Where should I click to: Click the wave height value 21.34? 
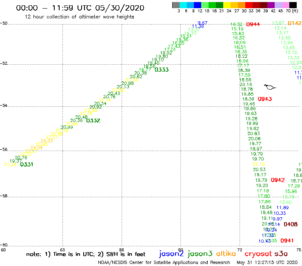coord(132,80)
